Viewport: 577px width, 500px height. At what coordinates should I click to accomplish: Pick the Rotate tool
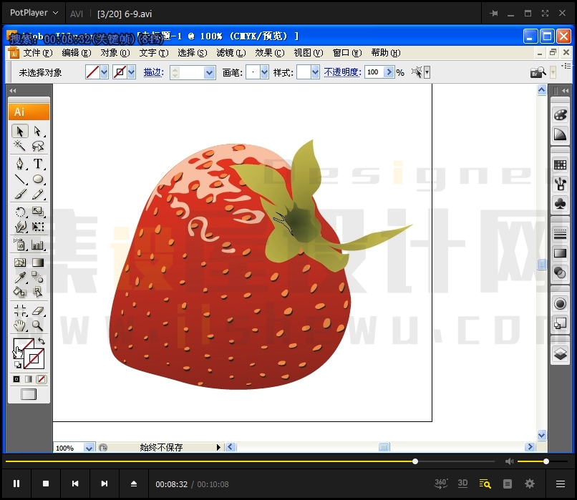click(x=20, y=212)
